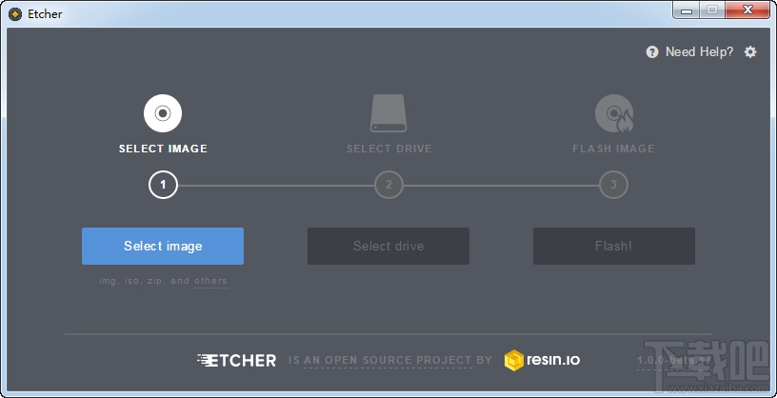The height and width of the screenshot is (398, 777).
Task: Click the Select drive button
Action: [388, 246]
